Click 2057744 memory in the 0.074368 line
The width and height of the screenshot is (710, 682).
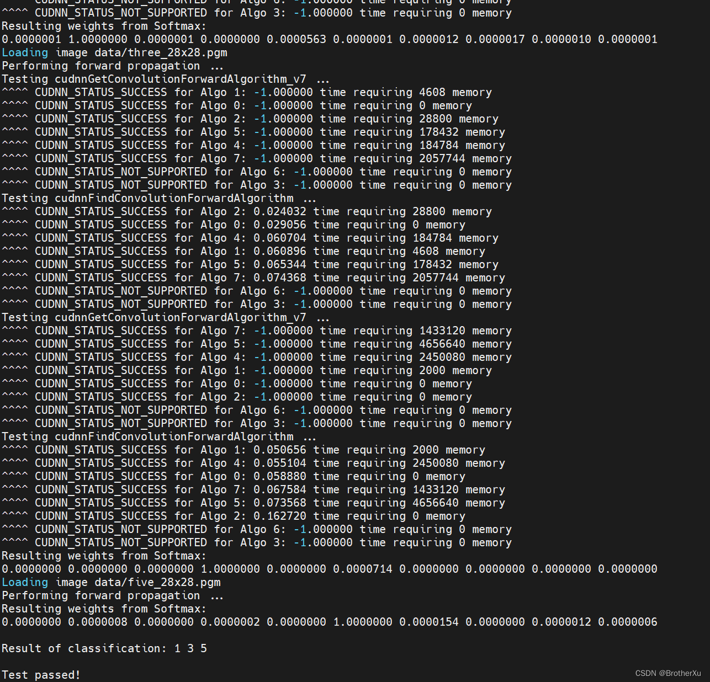[459, 278]
